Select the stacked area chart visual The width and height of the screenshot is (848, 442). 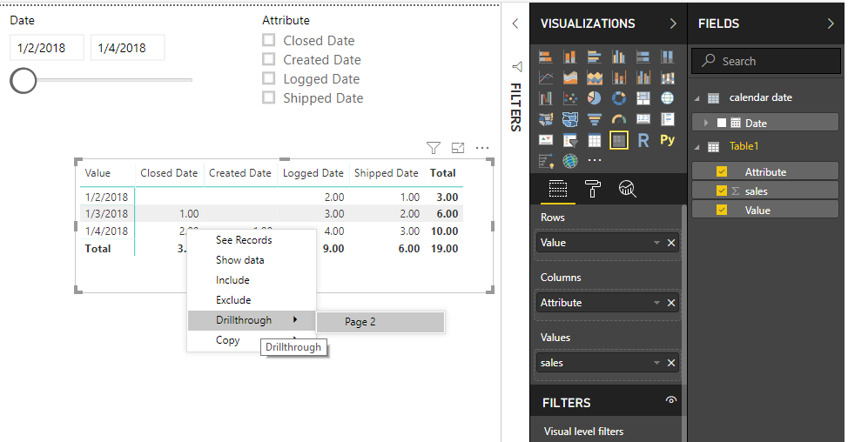click(x=594, y=77)
